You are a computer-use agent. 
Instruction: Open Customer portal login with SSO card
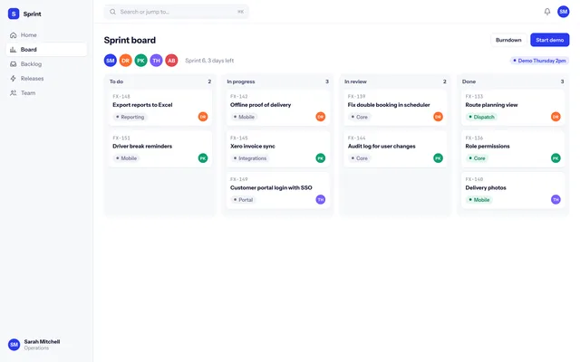click(x=278, y=190)
